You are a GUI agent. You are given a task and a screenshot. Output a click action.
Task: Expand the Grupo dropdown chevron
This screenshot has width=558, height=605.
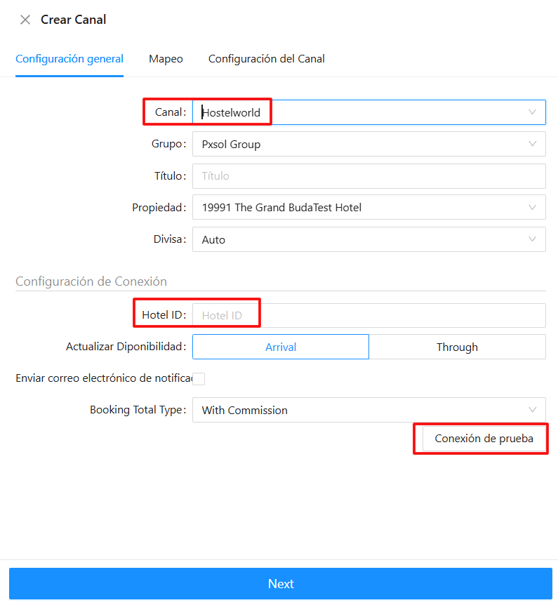coord(532,144)
